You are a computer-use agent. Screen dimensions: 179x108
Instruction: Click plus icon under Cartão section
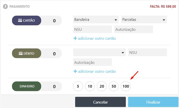click(x=75, y=38)
